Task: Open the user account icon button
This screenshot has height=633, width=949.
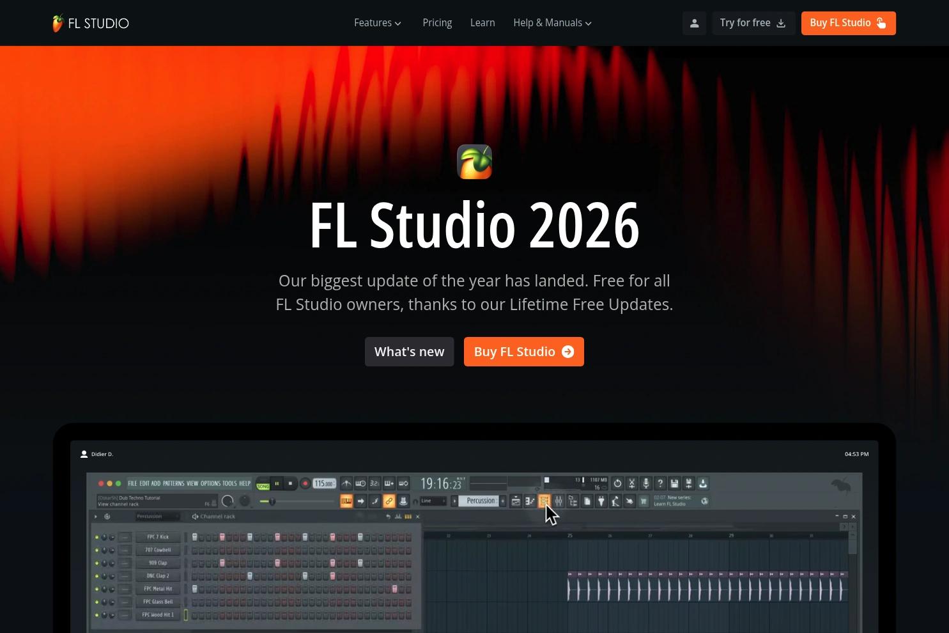Action: [x=694, y=23]
